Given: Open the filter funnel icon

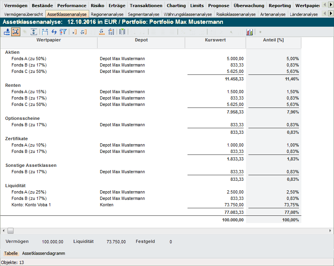Looking at the screenshot, I should (63, 32).
